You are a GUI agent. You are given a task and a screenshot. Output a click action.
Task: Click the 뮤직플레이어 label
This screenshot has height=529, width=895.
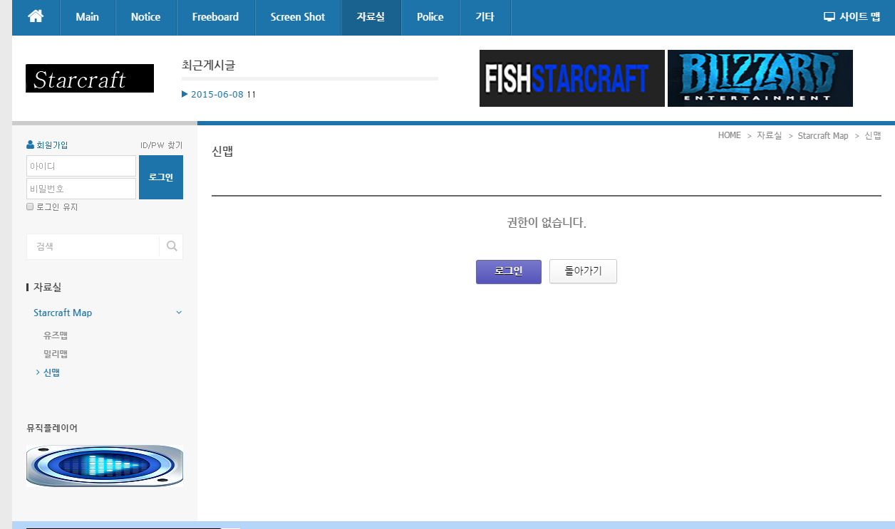click(x=52, y=428)
